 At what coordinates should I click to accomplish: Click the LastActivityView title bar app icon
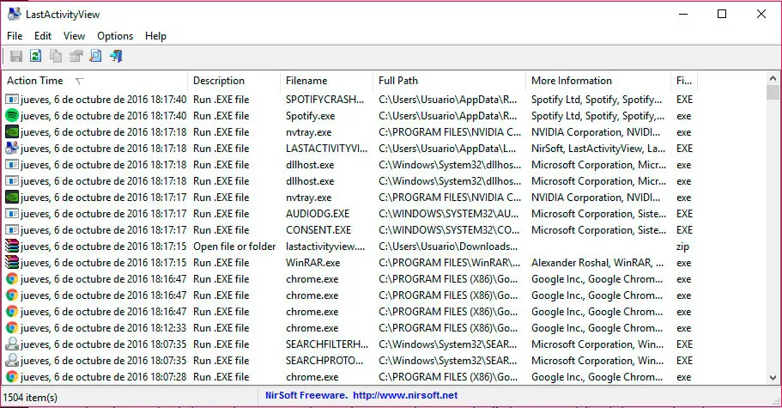tap(14, 14)
